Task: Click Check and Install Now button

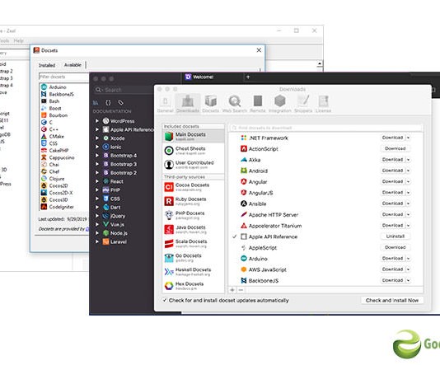Action: (x=392, y=300)
